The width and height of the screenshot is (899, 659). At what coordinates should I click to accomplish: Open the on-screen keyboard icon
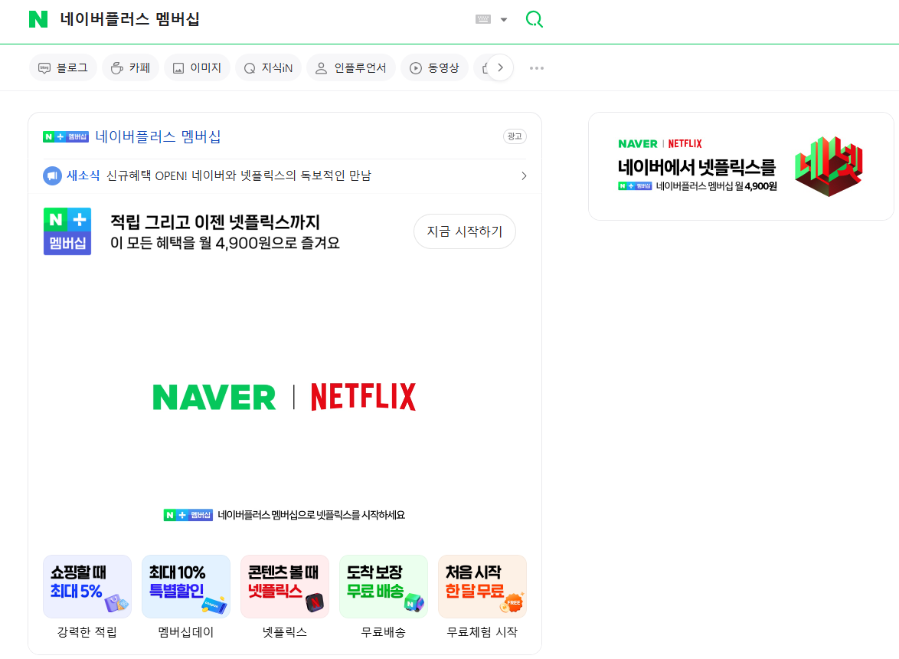pyautogui.click(x=483, y=19)
